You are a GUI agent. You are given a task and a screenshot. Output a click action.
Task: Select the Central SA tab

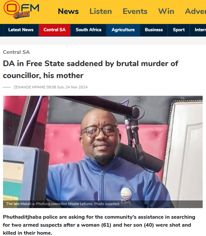(55, 30)
